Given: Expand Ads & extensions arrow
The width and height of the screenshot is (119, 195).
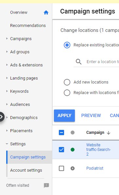Looking at the screenshot, I should coord(7,65).
